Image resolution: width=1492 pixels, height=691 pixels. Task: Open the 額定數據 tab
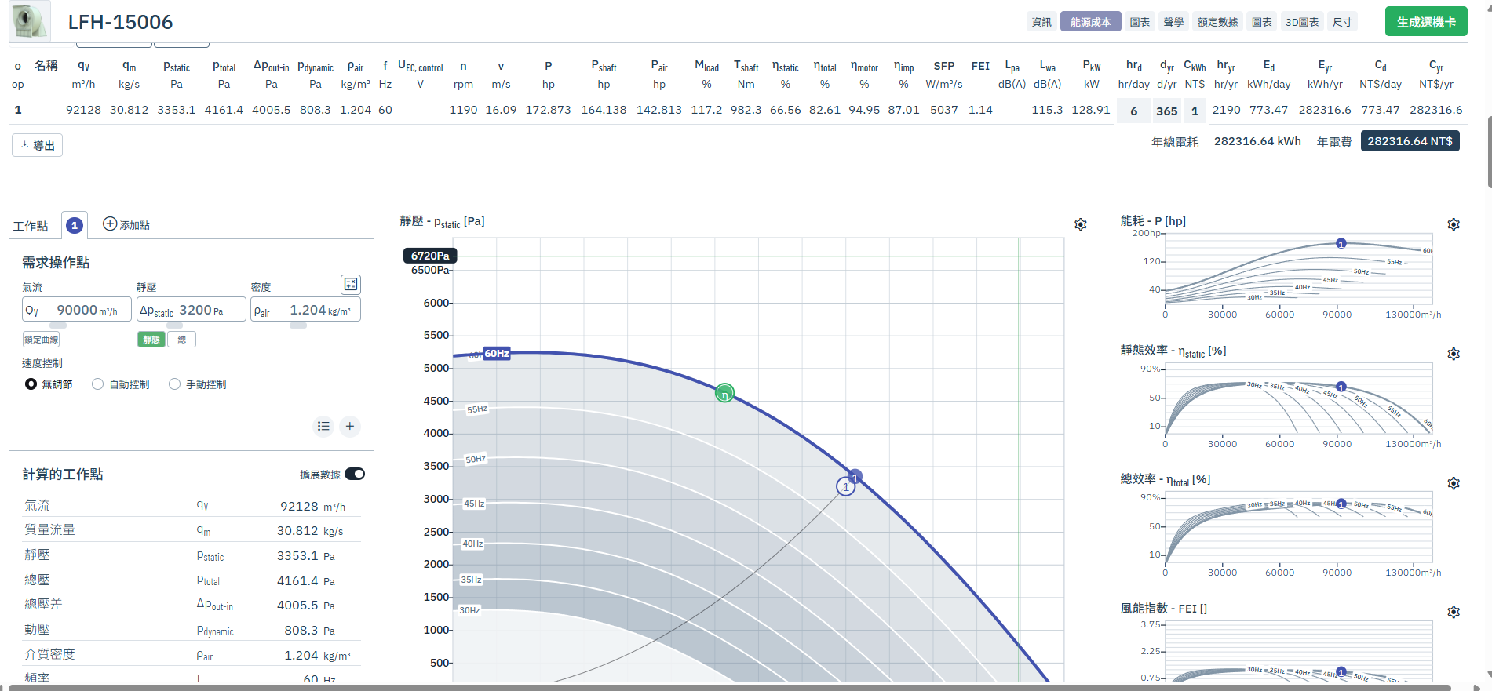click(1217, 22)
